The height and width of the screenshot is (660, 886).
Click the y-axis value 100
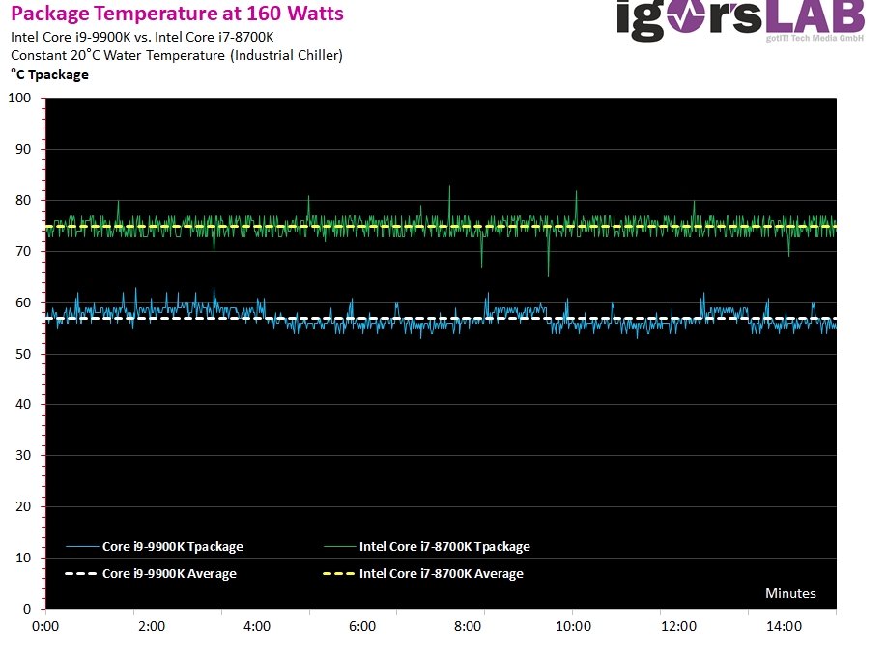point(19,98)
